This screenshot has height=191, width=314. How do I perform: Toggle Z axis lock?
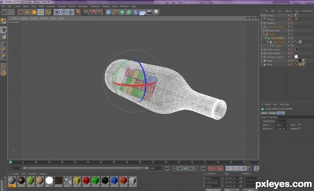coord(71,12)
